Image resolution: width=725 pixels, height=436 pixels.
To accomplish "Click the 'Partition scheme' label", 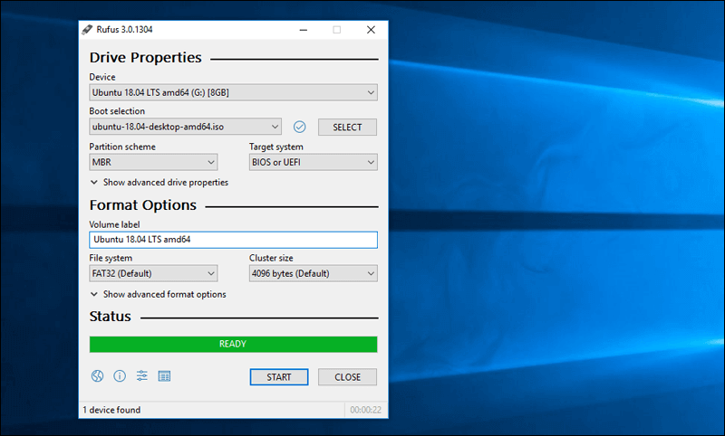I will click(x=122, y=147).
